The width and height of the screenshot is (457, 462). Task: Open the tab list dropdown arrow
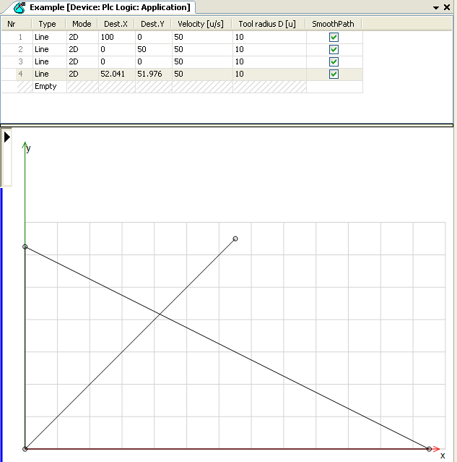436,7
